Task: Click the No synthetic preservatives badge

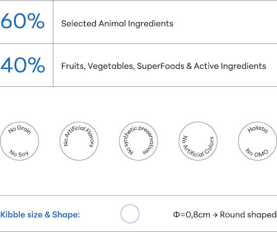Action: pos(138,141)
